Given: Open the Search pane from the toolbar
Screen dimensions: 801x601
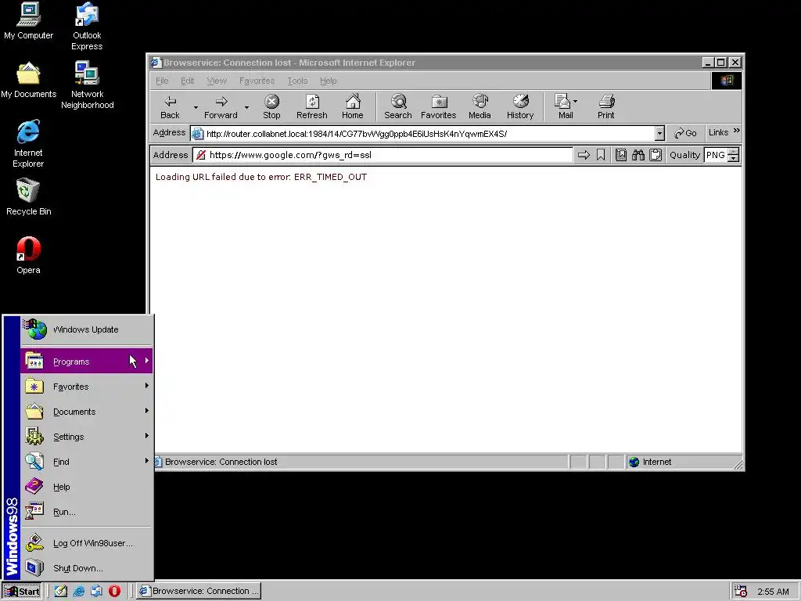Looking at the screenshot, I should [x=398, y=106].
